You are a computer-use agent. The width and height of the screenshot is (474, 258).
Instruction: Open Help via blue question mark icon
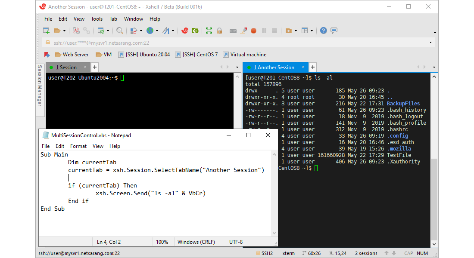click(x=324, y=31)
